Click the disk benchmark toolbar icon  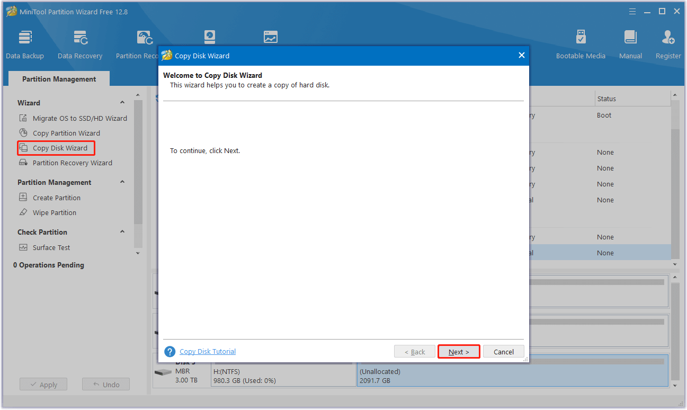[210, 37]
